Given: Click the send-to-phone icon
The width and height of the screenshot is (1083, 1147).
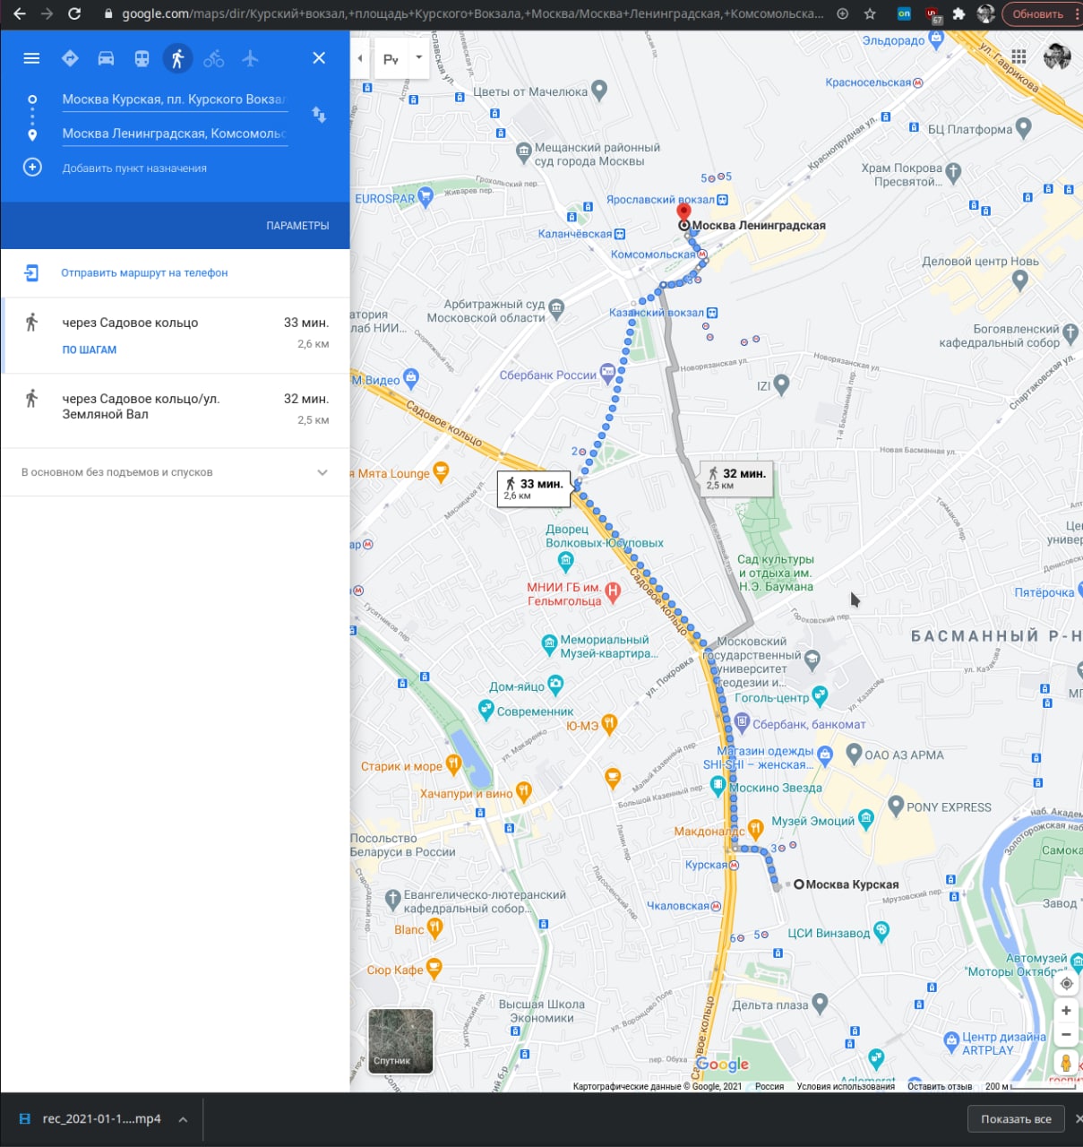Looking at the screenshot, I should pos(31,272).
